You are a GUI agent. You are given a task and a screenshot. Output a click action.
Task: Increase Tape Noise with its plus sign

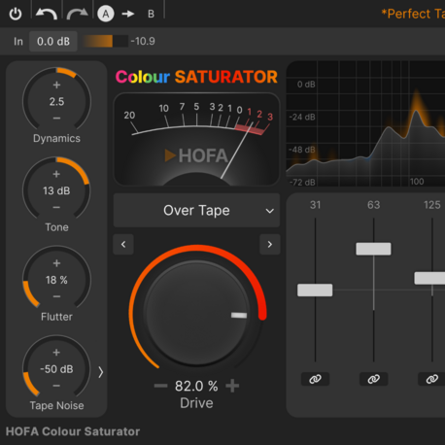click(56, 353)
